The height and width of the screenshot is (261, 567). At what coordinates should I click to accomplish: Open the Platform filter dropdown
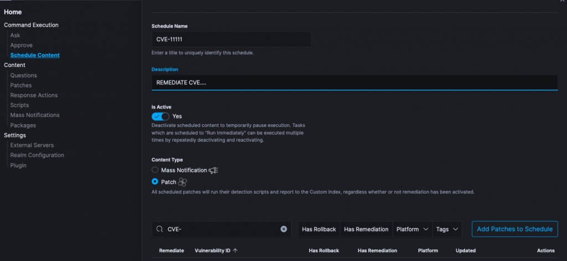pyautogui.click(x=413, y=229)
